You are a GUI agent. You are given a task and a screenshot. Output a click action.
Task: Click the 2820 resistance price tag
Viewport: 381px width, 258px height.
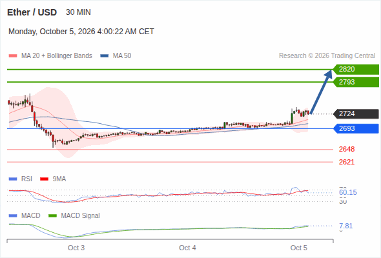[356, 70]
